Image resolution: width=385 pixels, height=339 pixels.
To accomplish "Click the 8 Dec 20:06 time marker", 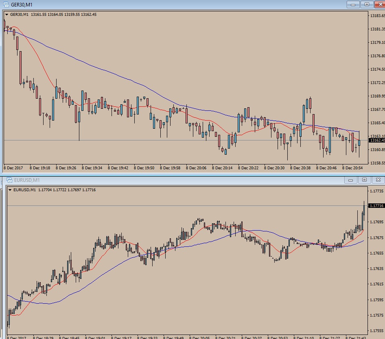I will point(196,168).
